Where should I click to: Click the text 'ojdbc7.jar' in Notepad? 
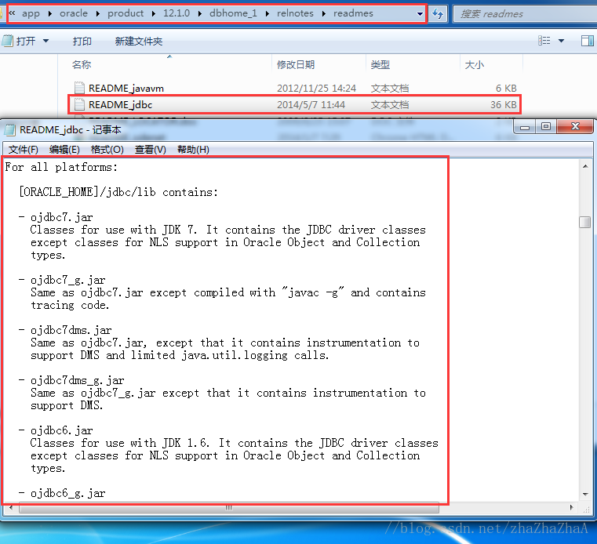(x=62, y=217)
